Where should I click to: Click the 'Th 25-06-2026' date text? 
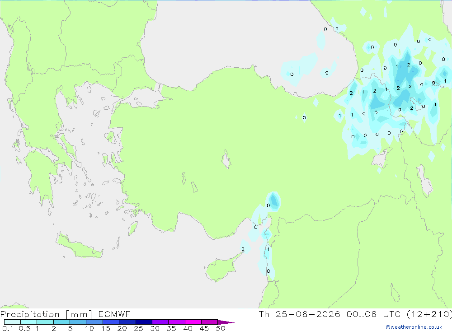(x=299, y=314)
